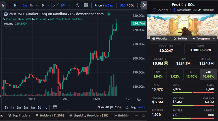
Task: Open chart style dropdown arrow
Action: click(x=69, y=5)
